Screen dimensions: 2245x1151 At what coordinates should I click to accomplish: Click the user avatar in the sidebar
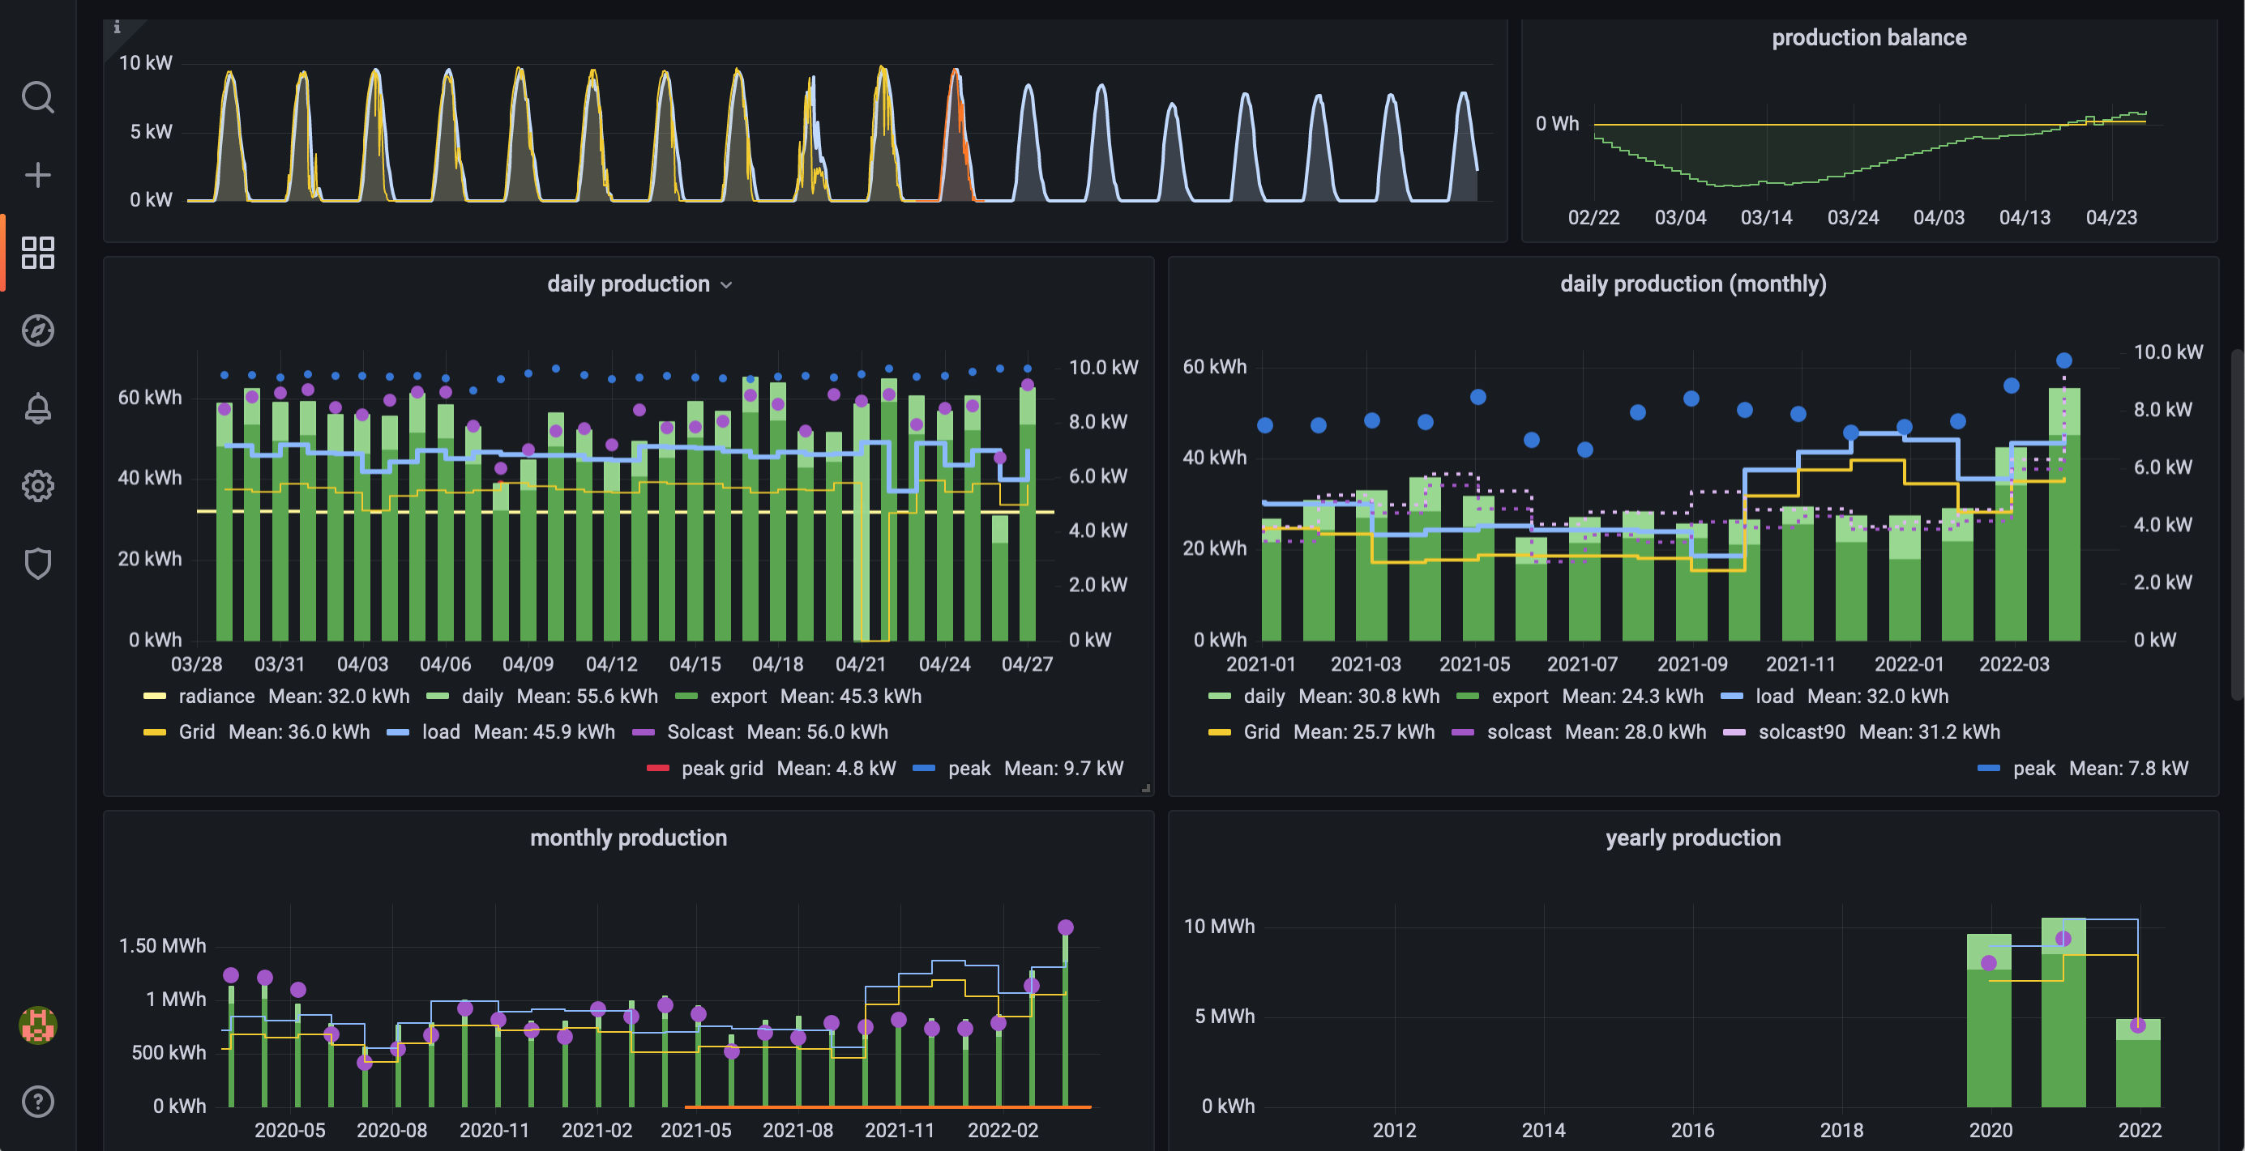(x=37, y=1025)
